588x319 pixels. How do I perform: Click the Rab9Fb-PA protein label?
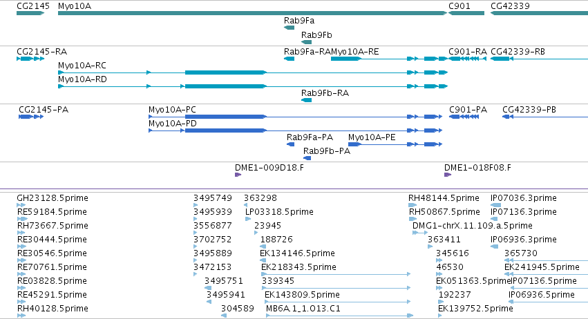(x=327, y=151)
